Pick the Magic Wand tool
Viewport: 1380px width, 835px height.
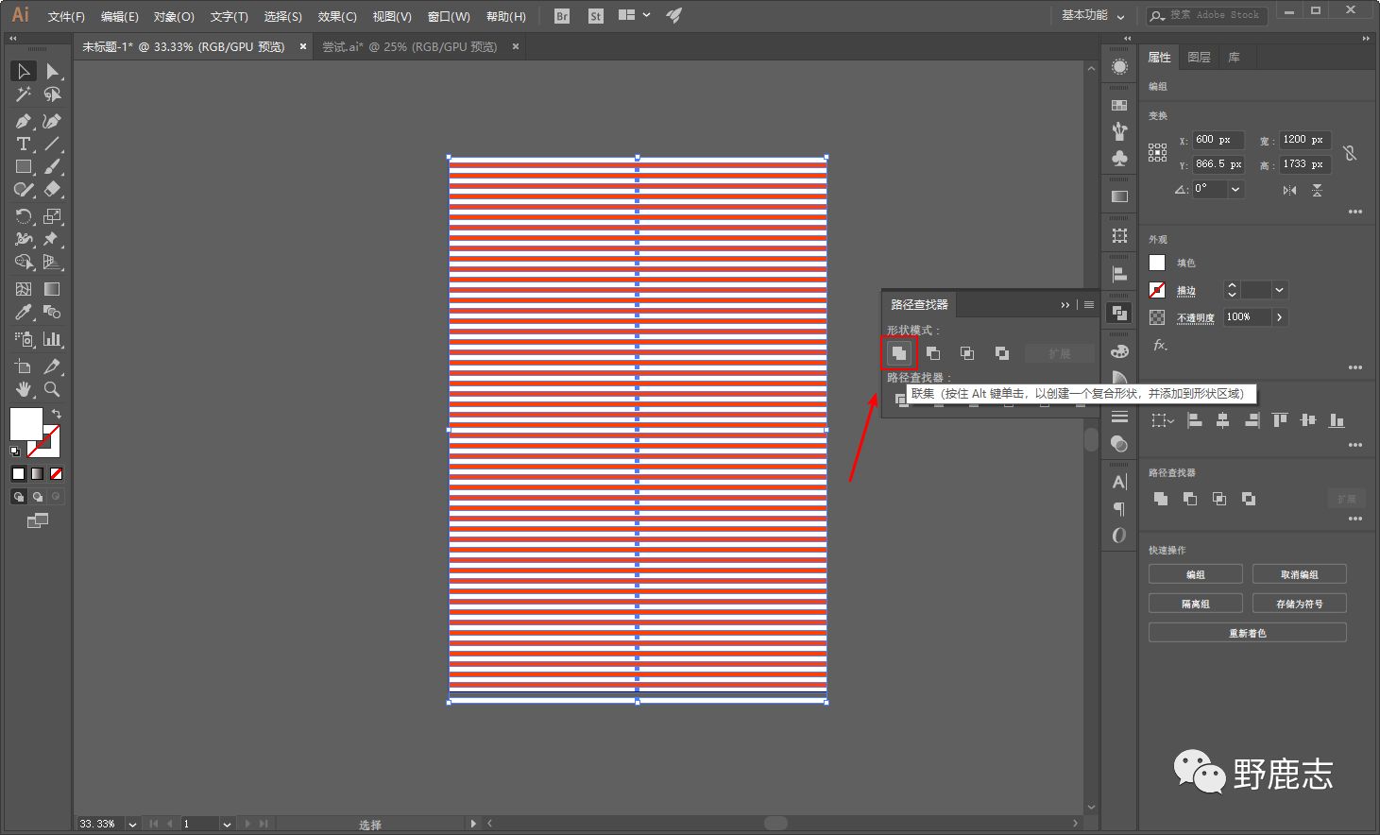pos(23,94)
